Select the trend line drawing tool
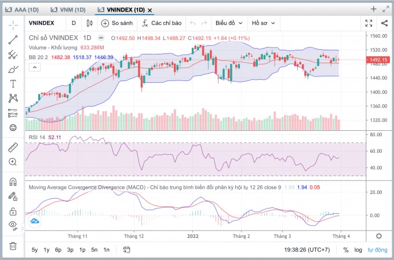This screenshot has height=260, width=394. pos(13,40)
